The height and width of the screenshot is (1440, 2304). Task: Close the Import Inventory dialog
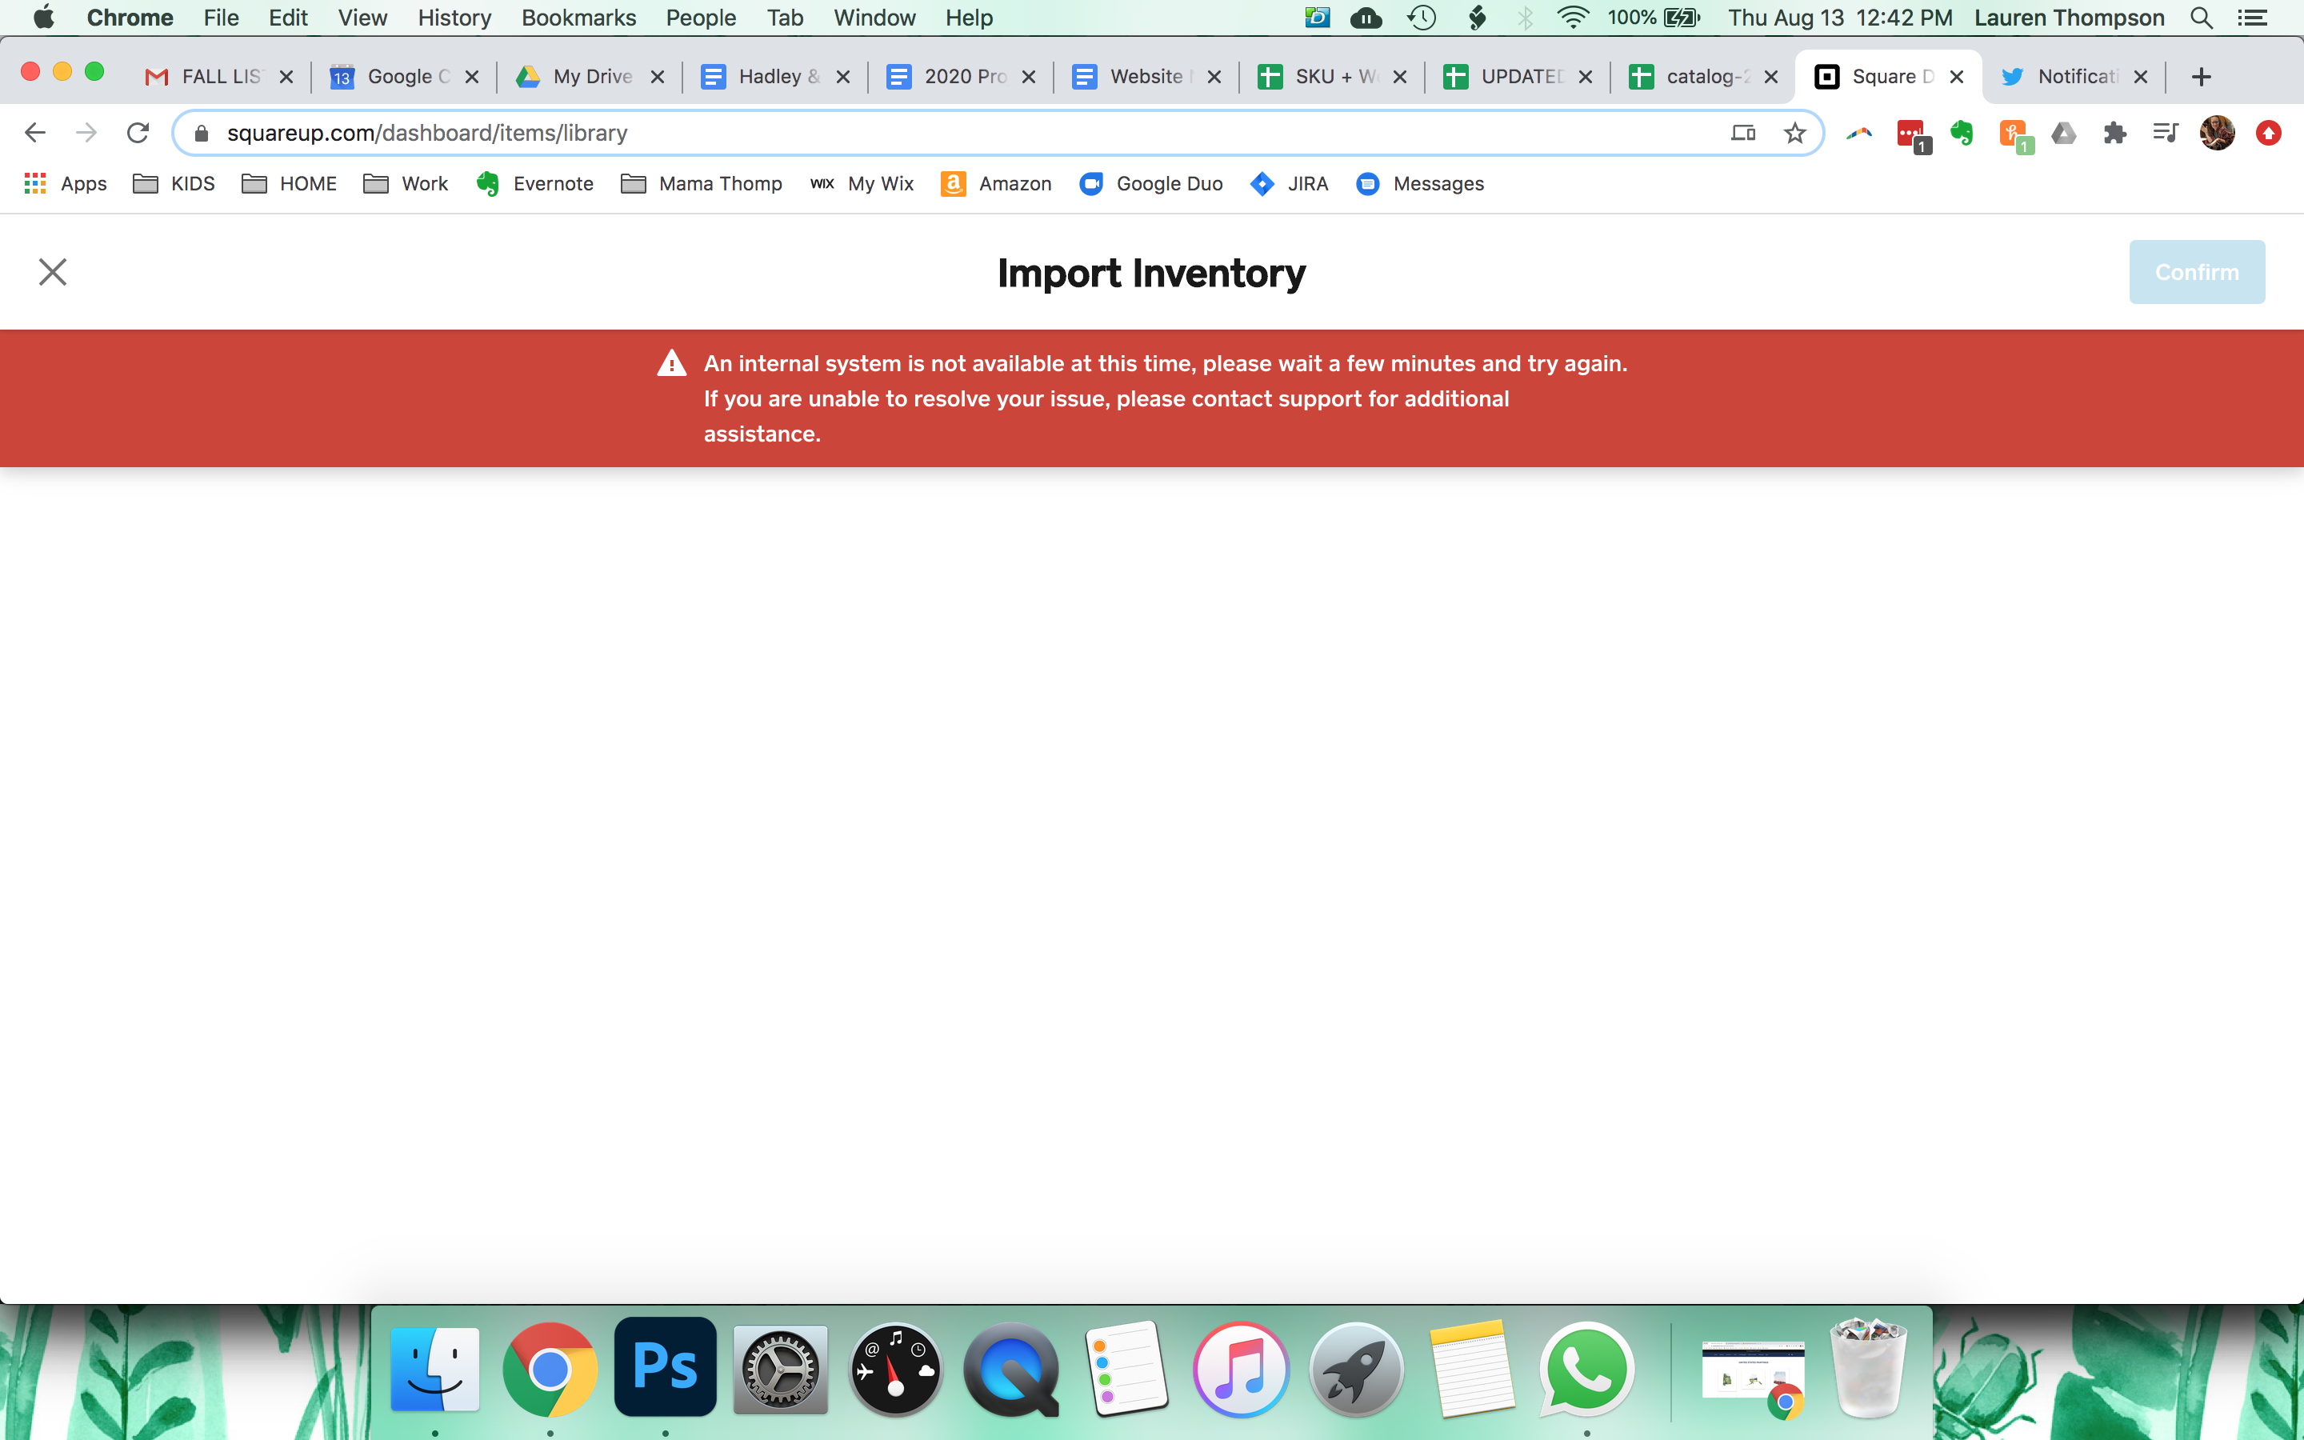52,272
